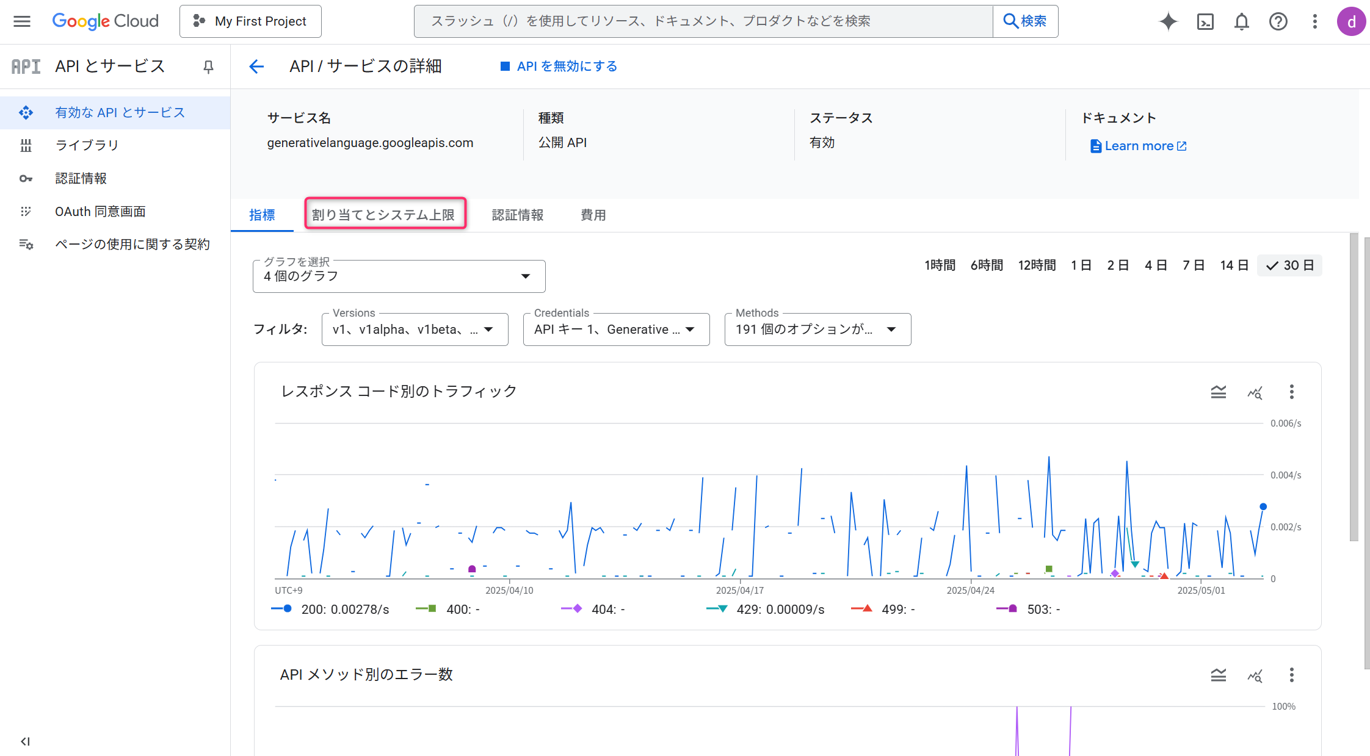Explore metrics icon on API メソッド別のエラー数 chart

(x=1255, y=675)
